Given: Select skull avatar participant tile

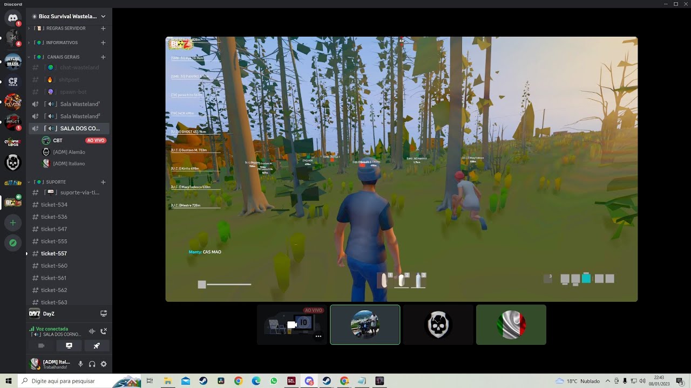Looking at the screenshot, I should [438, 324].
